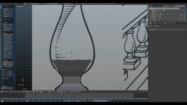The width and height of the screenshot is (187, 105).
Task: Open the Modifiers wrench properties tab
Action: coord(166,23)
